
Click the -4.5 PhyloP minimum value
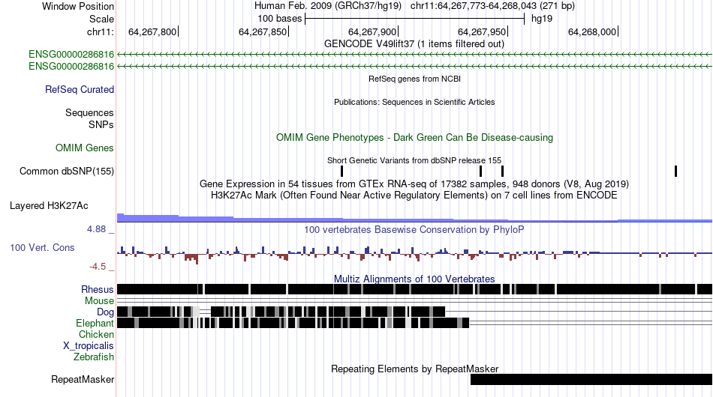[x=98, y=267]
